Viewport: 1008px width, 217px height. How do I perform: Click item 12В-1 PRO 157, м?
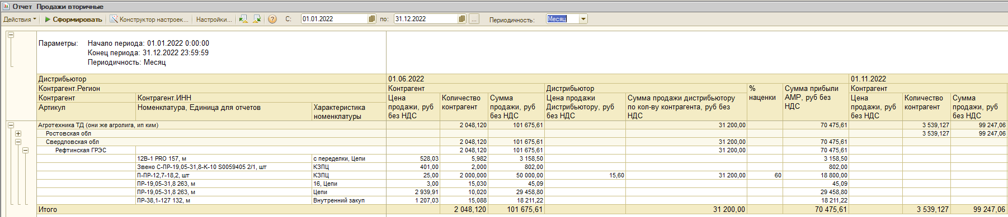pyautogui.click(x=162, y=159)
